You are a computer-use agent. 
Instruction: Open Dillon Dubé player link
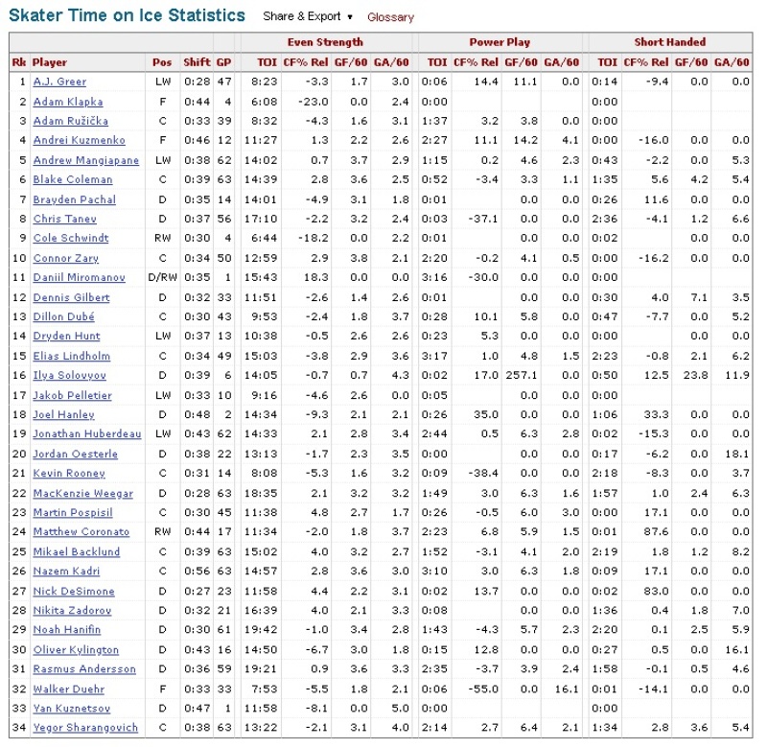[63, 316]
